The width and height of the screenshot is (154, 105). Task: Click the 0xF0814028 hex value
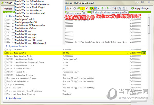click(135, 53)
